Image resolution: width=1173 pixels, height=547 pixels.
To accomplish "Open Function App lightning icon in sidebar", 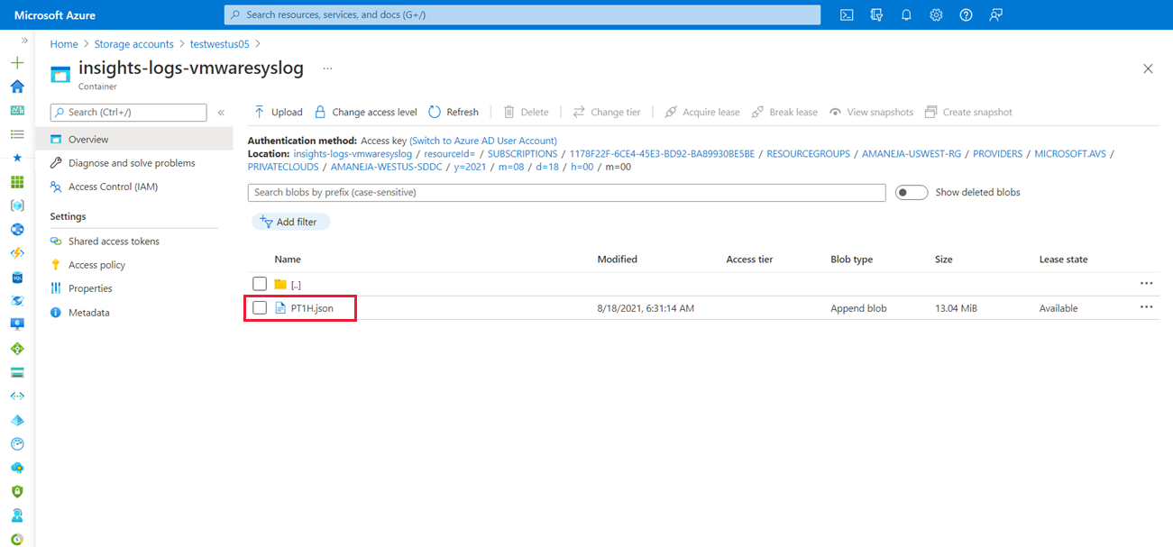I will click(17, 253).
